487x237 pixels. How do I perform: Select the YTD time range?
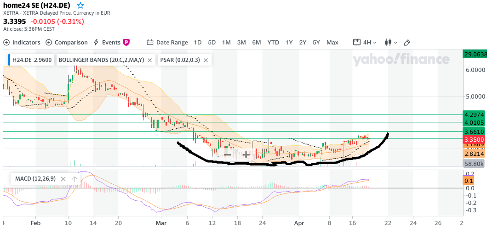[273, 43]
